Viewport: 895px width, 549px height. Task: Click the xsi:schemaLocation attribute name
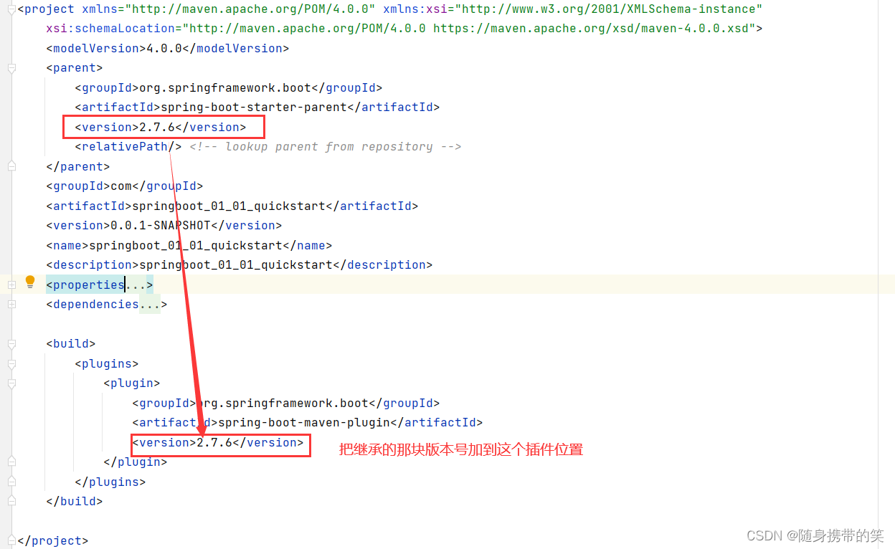(110, 29)
